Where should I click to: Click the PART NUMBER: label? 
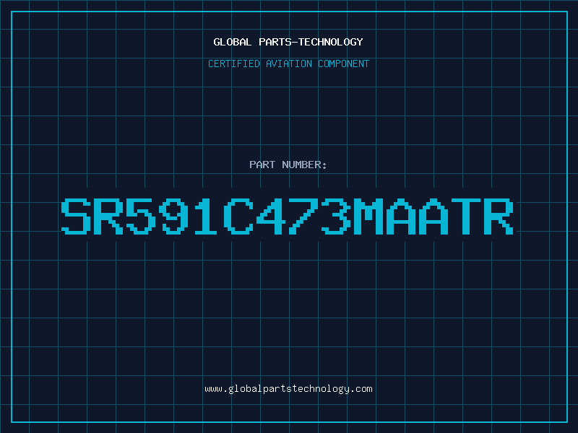pyautogui.click(x=288, y=165)
